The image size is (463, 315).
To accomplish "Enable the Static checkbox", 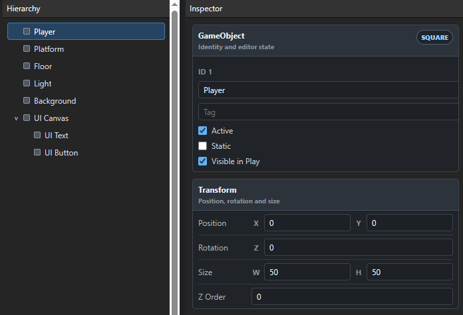I will click(x=202, y=146).
